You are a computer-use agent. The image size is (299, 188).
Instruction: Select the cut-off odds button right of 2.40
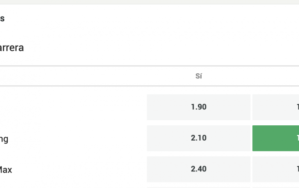[x=276, y=169]
